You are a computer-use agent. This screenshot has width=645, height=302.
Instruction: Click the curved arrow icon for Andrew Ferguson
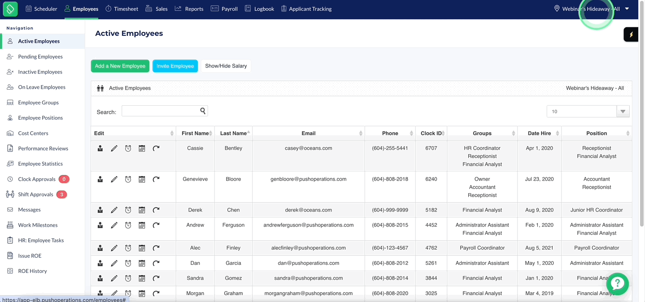(156, 225)
